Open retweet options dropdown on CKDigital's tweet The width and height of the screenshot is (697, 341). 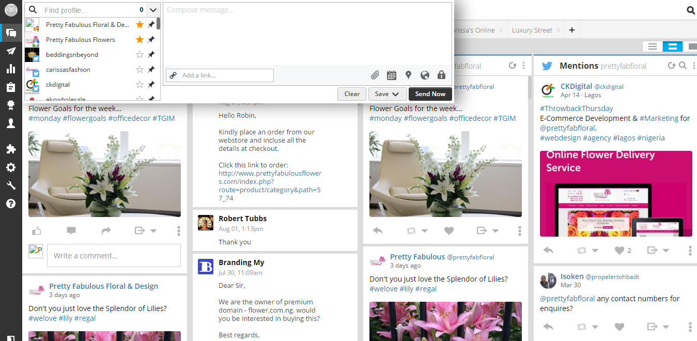click(595, 251)
